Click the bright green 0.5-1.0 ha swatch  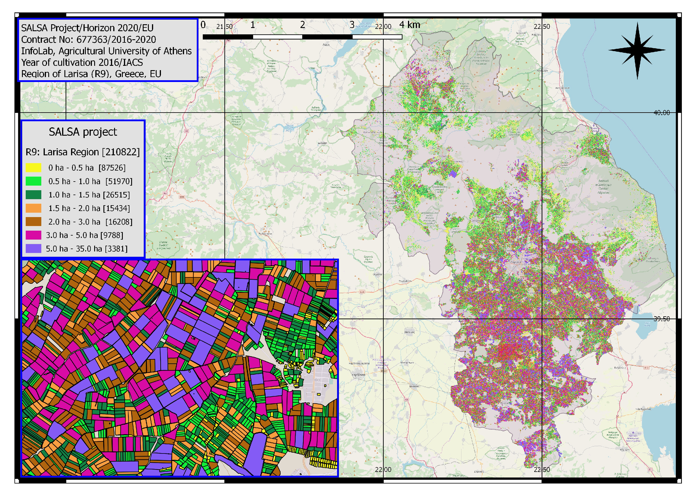(x=33, y=181)
